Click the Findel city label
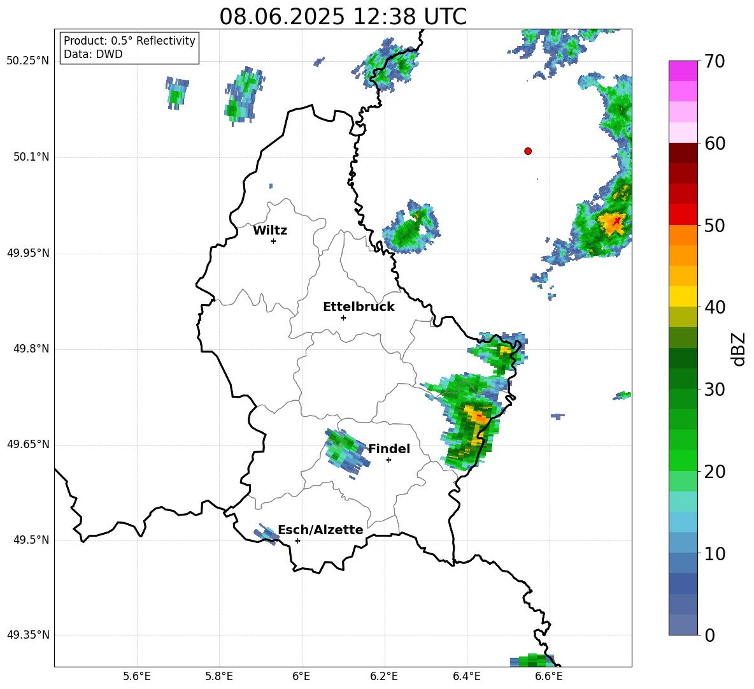This screenshot has width=754, height=689. tap(389, 449)
